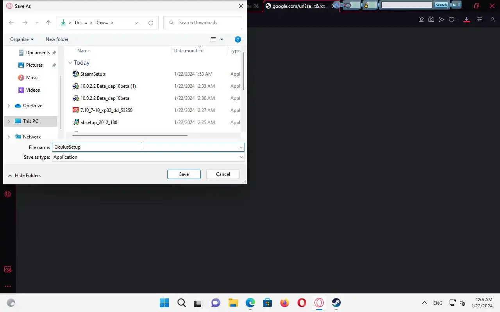Open Opera profile account icon
The image size is (500, 312).
[493, 19]
